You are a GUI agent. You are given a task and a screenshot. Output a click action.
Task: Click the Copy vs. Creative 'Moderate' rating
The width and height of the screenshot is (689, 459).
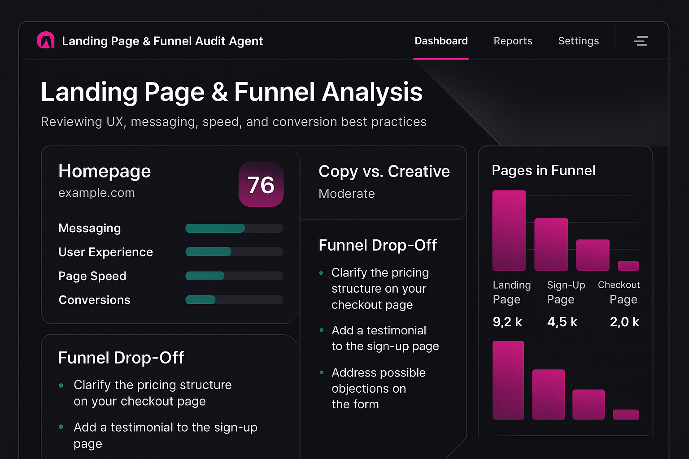(346, 193)
